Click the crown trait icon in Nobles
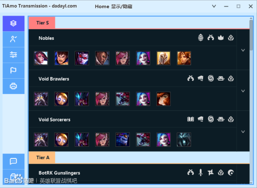 (x=221, y=38)
